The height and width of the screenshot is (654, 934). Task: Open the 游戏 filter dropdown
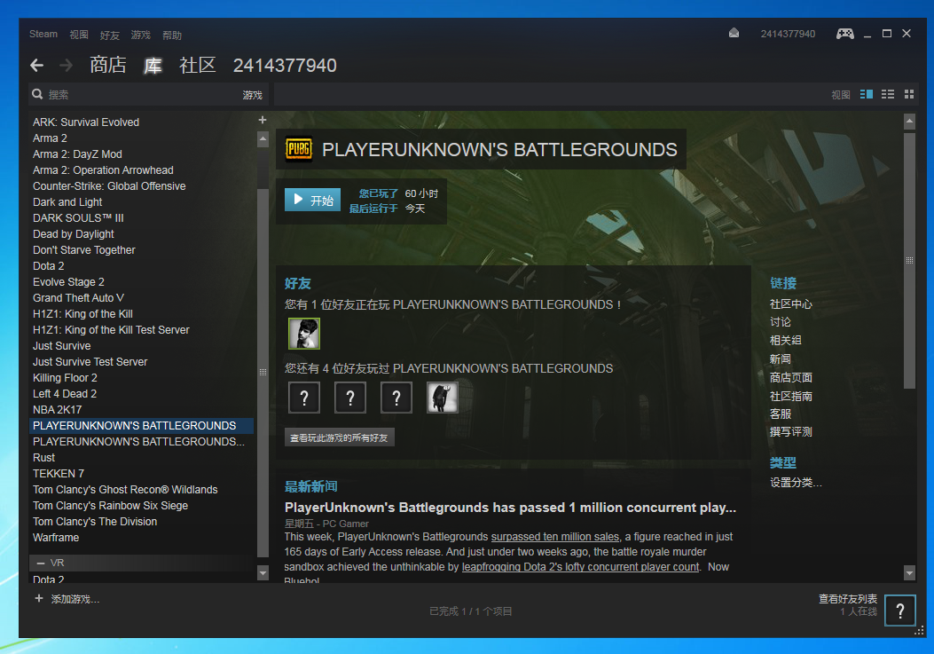pos(253,95)
